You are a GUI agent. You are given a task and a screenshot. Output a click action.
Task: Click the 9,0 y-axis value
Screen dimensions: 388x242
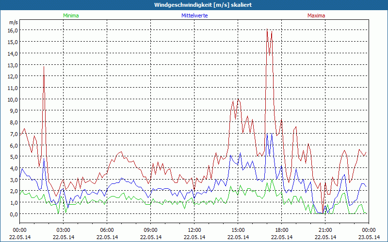15,111
